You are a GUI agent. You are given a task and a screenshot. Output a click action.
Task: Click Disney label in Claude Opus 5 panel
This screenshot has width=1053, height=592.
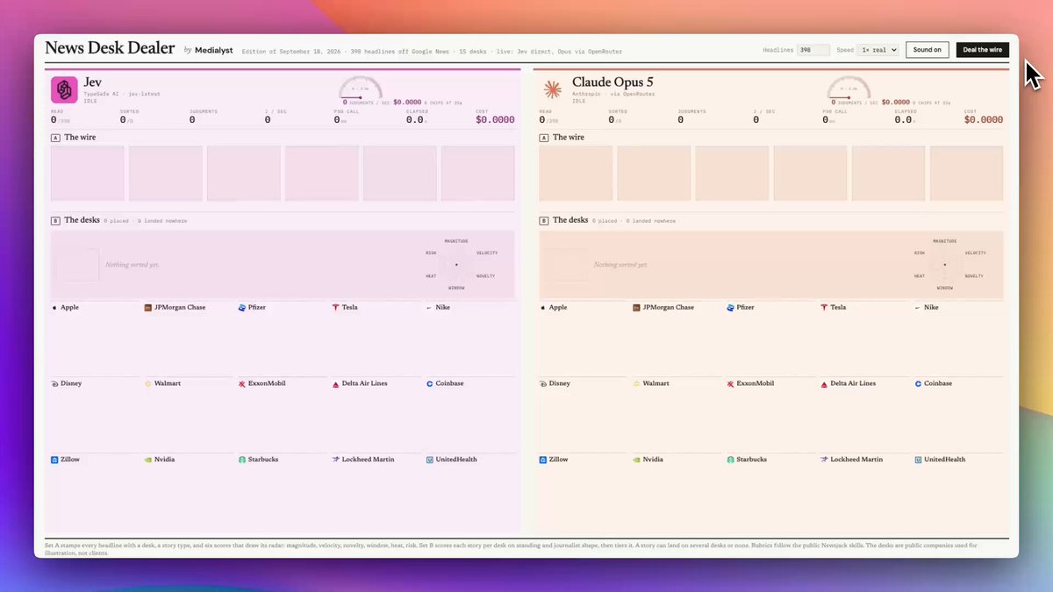click(560, 383)
